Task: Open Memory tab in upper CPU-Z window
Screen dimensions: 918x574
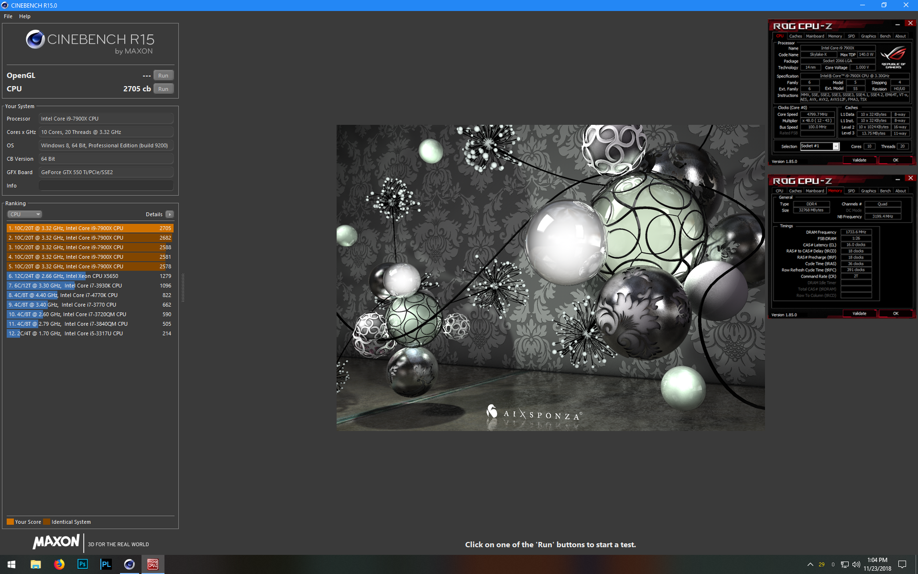Action: [835, 36]
